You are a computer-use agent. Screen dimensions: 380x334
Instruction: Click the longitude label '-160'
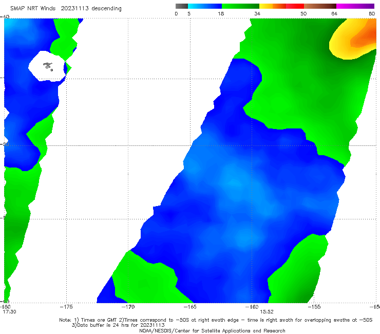click(252, 307)
